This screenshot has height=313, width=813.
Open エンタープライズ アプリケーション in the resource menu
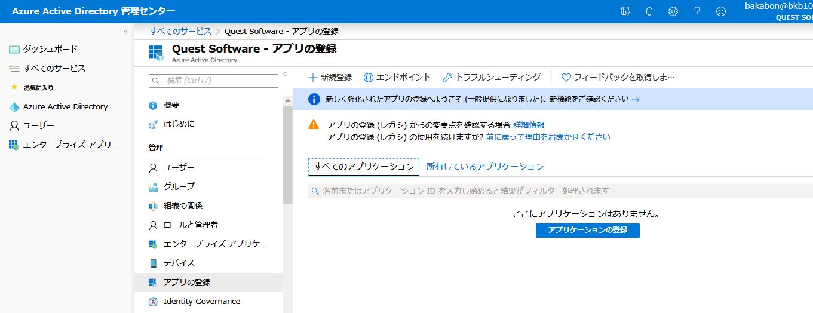tap(208, 244)
